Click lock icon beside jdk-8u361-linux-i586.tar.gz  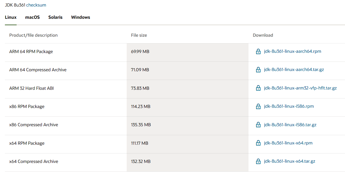[258, 125]
